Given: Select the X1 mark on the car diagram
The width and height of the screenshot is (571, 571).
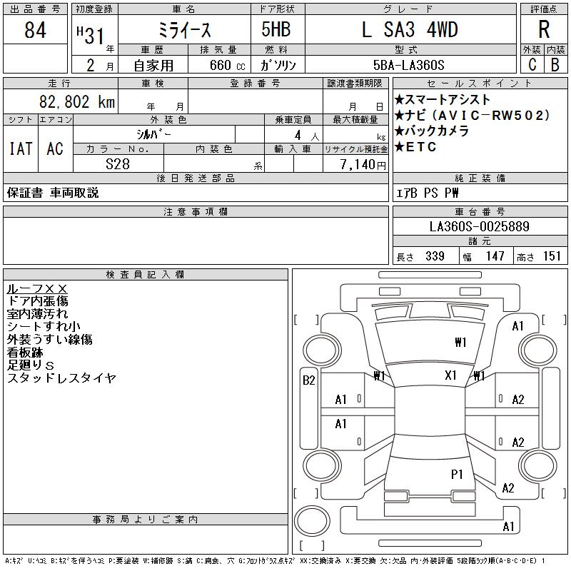Looking at the screenshot, I should click(x=450, y=375).
